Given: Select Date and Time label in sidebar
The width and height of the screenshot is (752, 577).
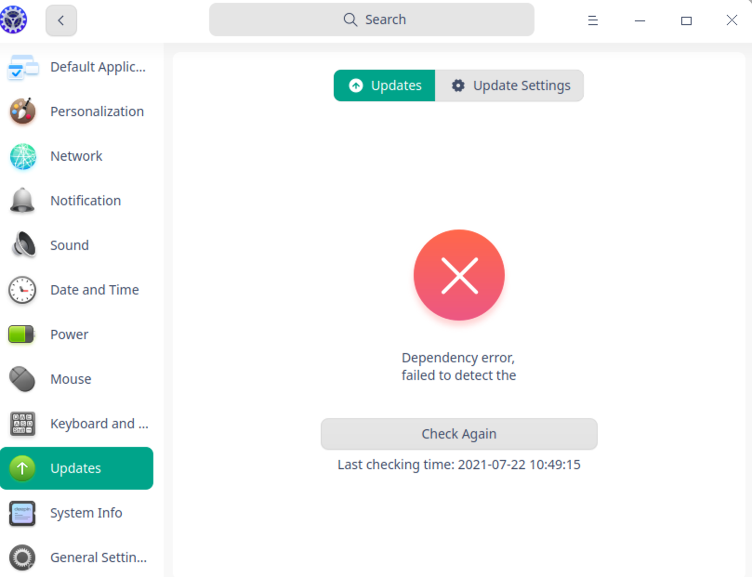Looking at the screenshot, I should [x=95, y=290].
